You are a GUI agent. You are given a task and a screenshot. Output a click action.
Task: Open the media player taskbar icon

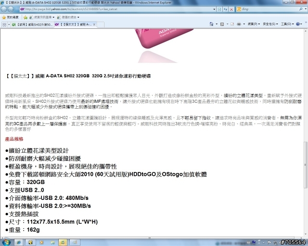tap(41, 243)
